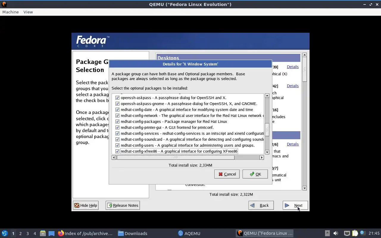
Task: Click the package list vertical scrollbar thumb
Action: 267,130
